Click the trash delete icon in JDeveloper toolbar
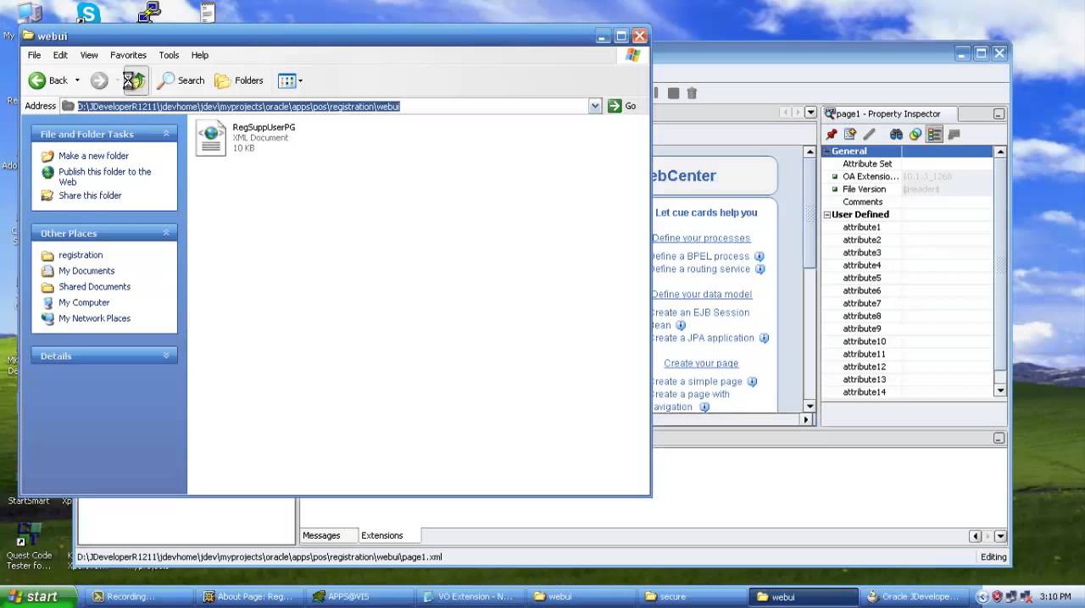The height and width of the screenshot is (608, 1085). [x=692, y=93]
